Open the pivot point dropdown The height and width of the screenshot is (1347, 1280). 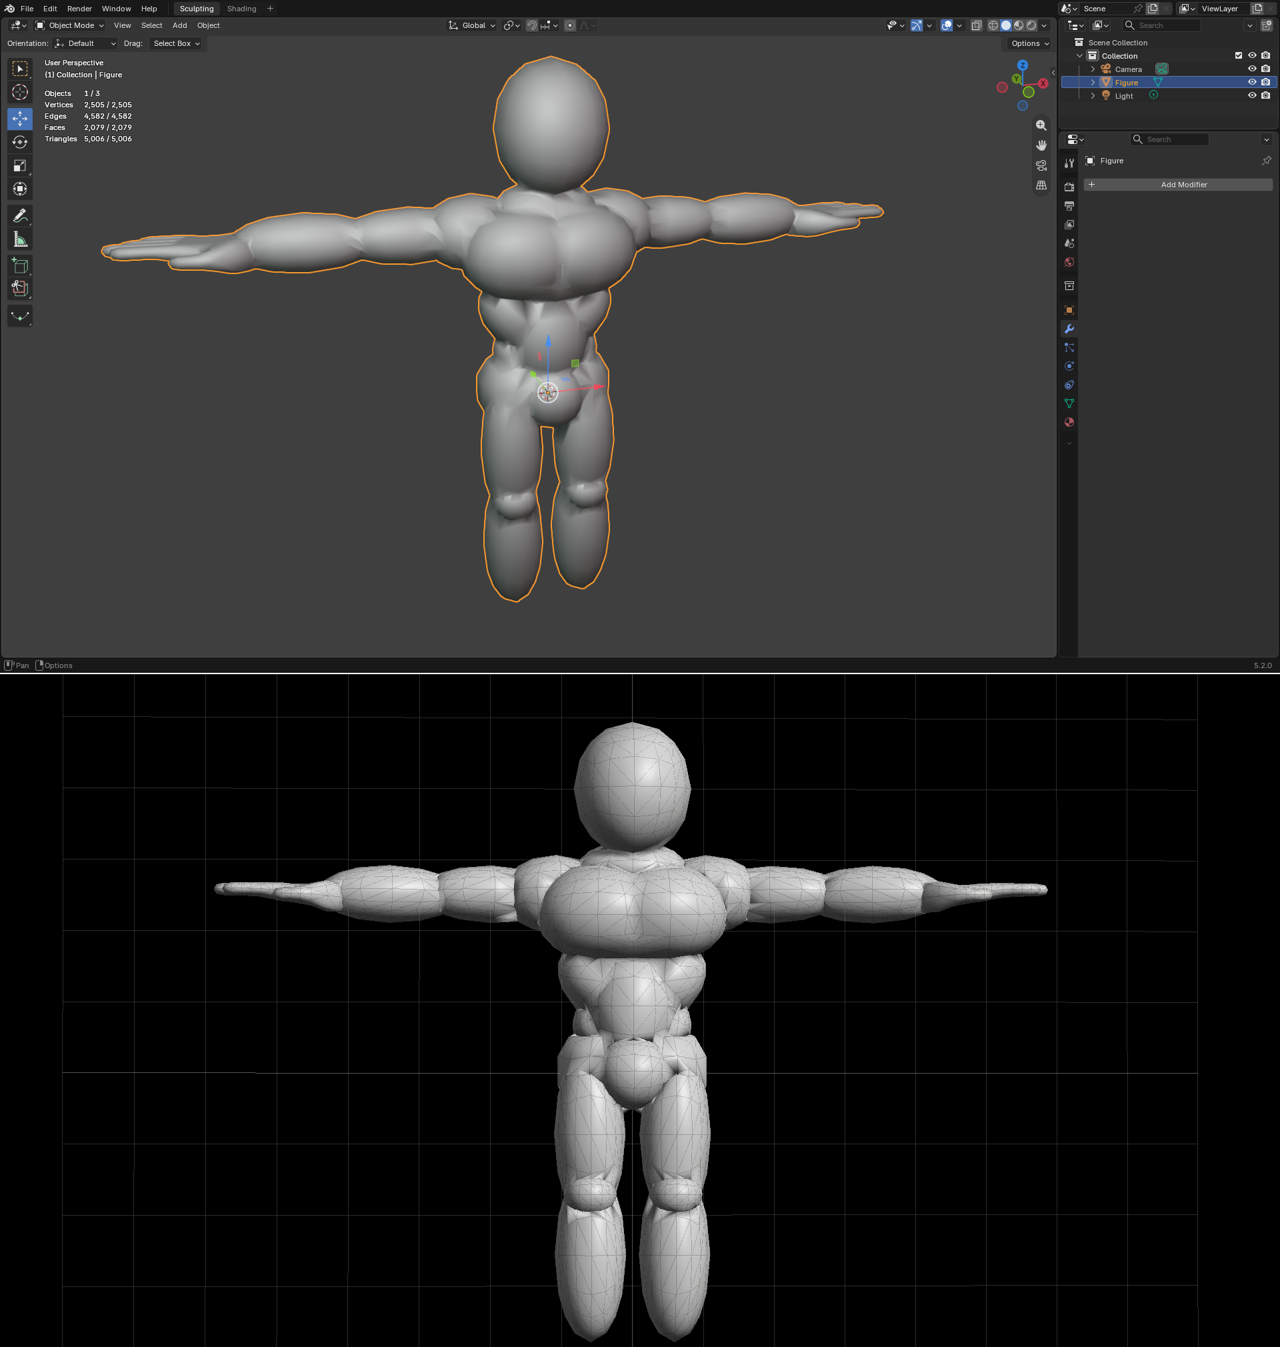512,25
